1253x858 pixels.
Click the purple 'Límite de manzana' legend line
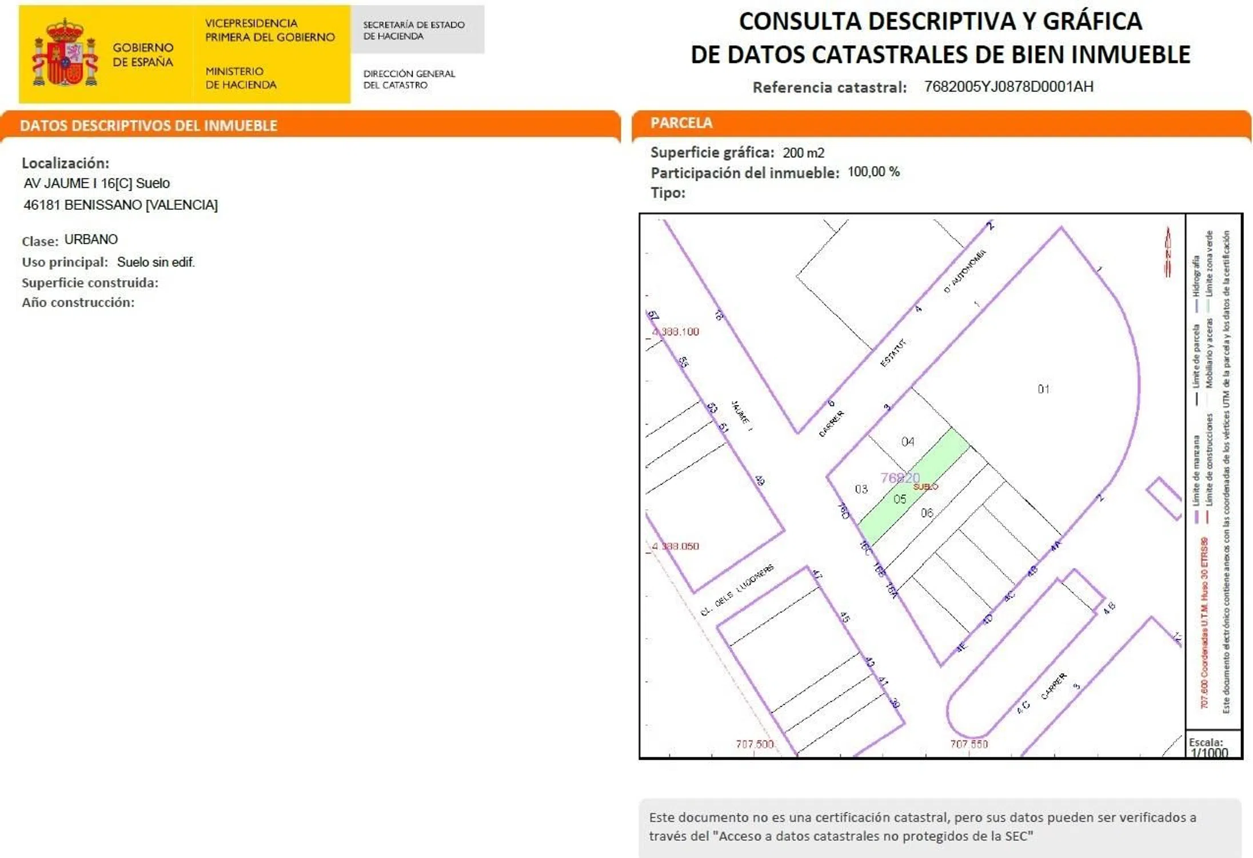(1196, 517)
